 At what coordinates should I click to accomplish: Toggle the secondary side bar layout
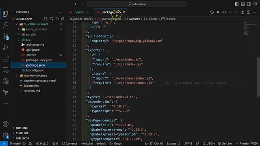click(249, 4)
